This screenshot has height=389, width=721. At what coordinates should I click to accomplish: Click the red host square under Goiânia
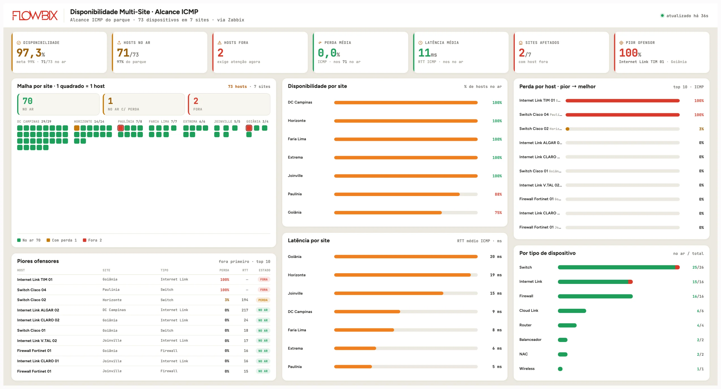249,128
